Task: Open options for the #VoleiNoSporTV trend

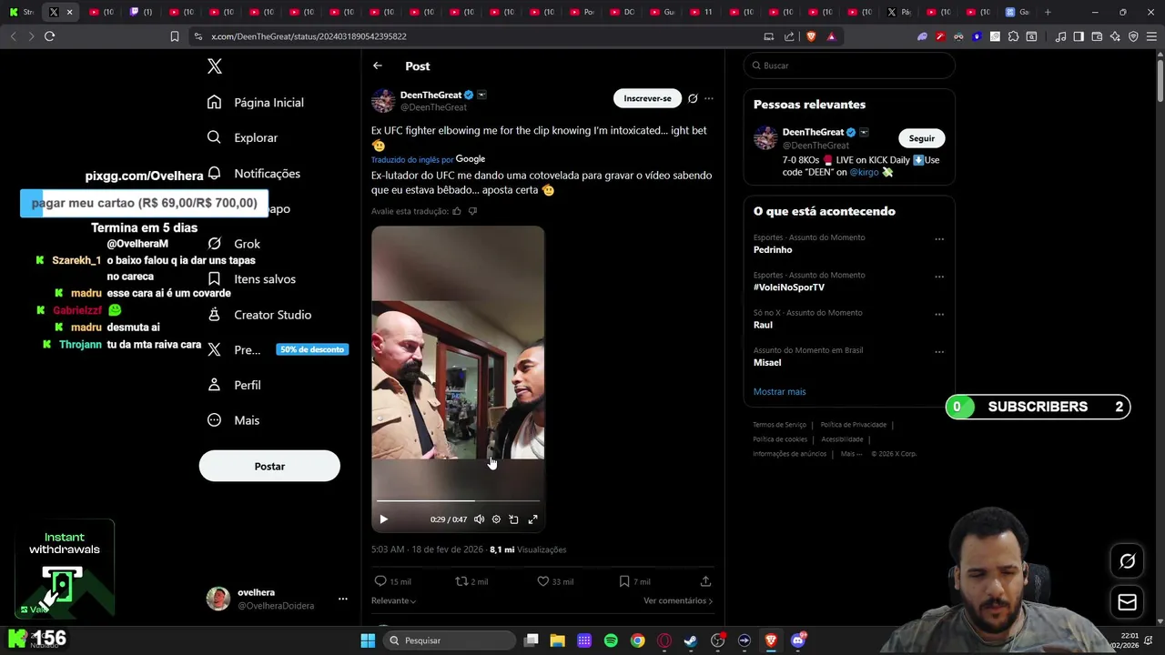Action: pos(939,277)
